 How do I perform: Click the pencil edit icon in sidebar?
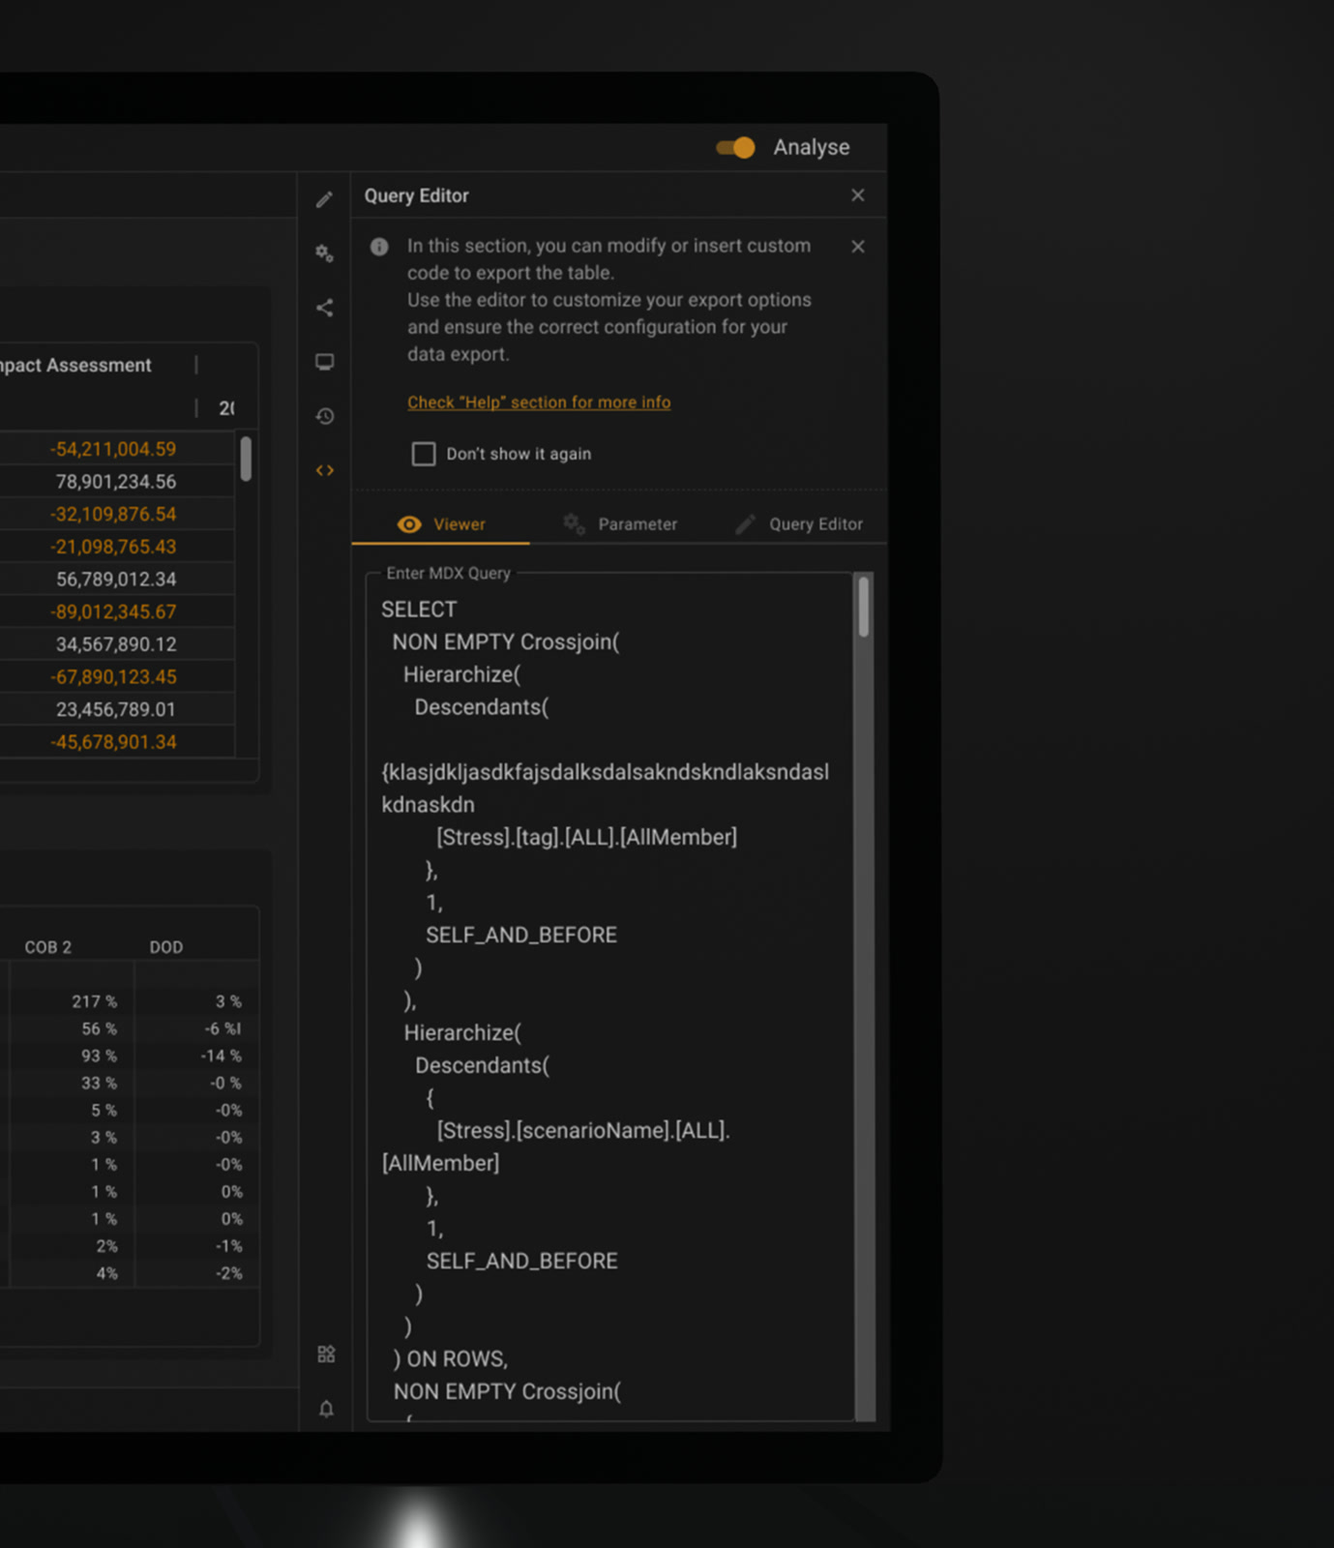(324, 199)
